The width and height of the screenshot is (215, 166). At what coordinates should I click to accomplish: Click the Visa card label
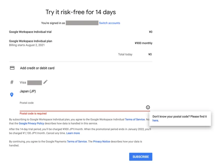[23, 83]
